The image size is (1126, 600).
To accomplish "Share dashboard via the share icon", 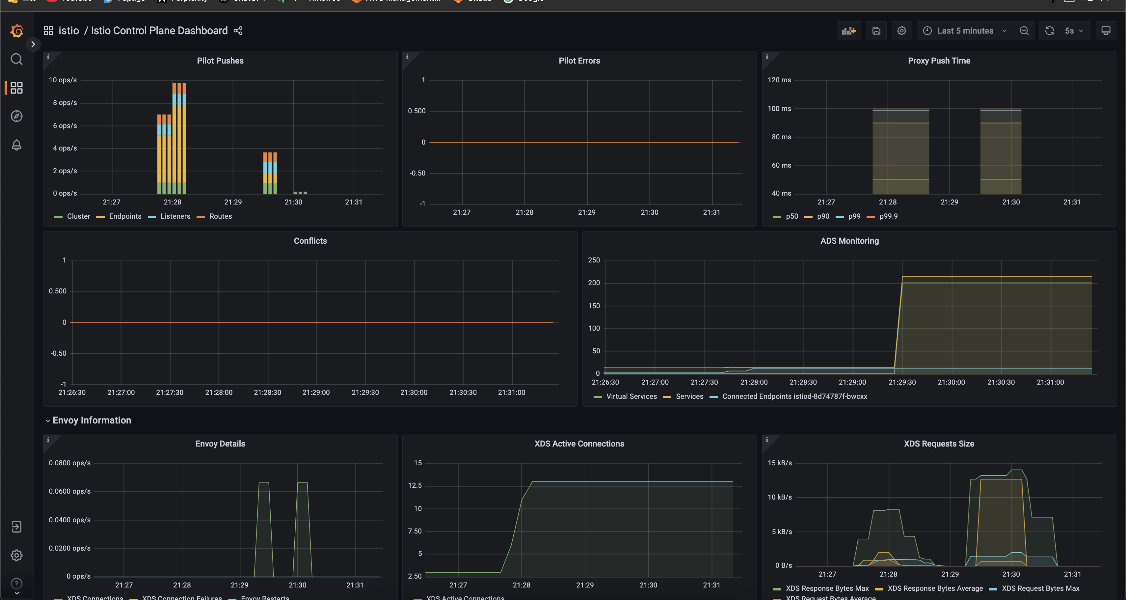I will 238,31.
